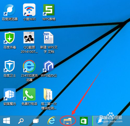130x126 pixels.
Task: Launch the 2345加速浏览器 desktop icon
Action: (29, 66)
